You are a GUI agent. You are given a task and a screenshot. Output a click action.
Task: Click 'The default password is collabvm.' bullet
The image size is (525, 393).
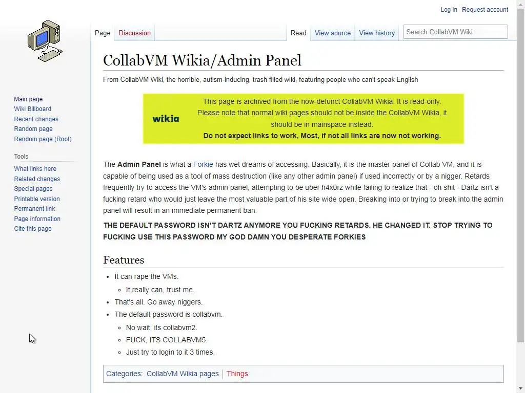point(168,315)
